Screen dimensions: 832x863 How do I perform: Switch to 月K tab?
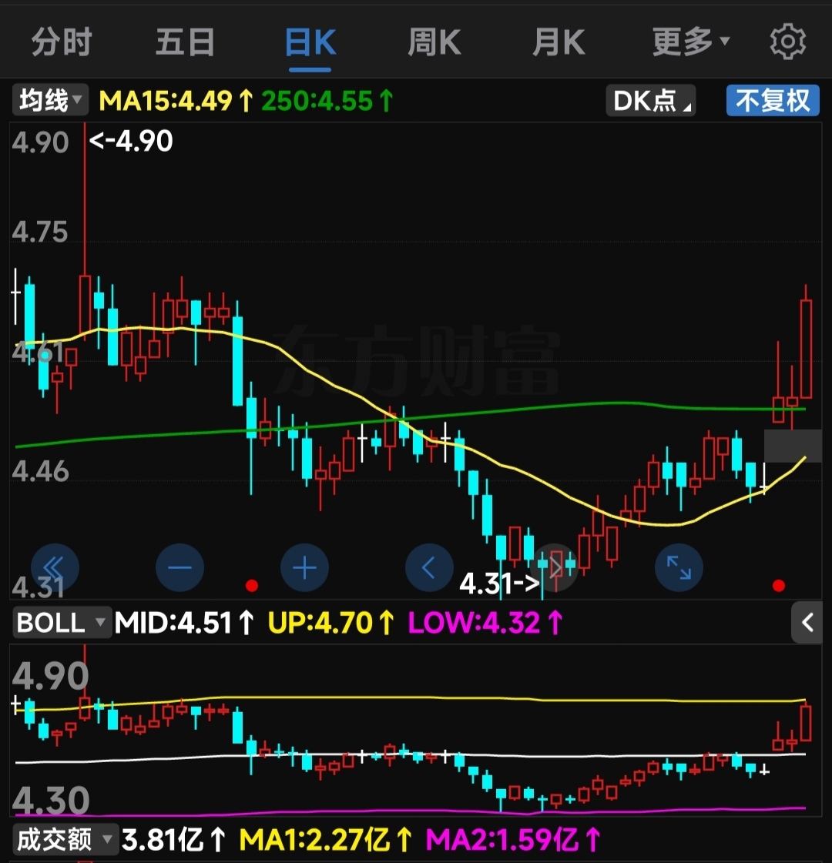(559, 42)
